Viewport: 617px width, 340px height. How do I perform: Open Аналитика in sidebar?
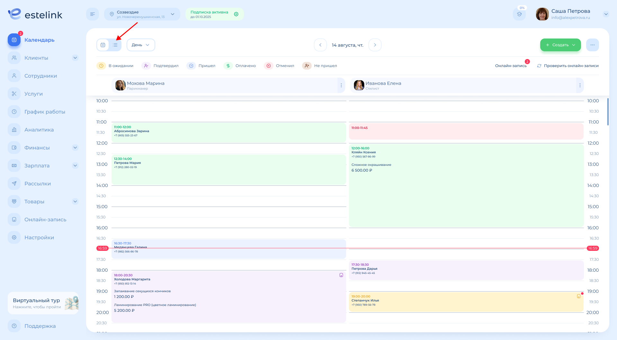(x=39, y=130)
